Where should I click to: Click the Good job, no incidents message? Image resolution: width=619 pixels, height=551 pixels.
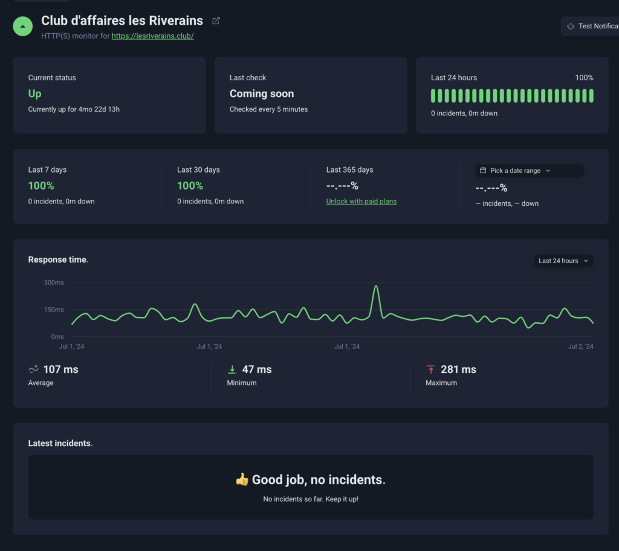click(x=318, y=480)
